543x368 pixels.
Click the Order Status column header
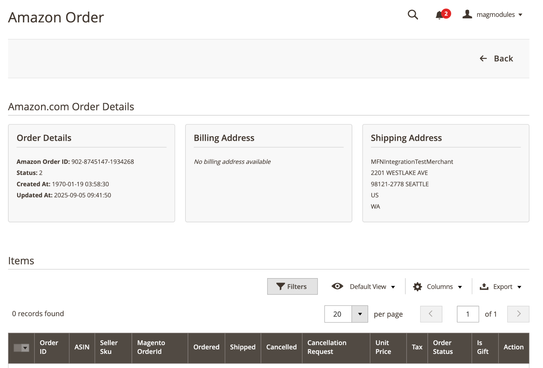pos(442,347)
